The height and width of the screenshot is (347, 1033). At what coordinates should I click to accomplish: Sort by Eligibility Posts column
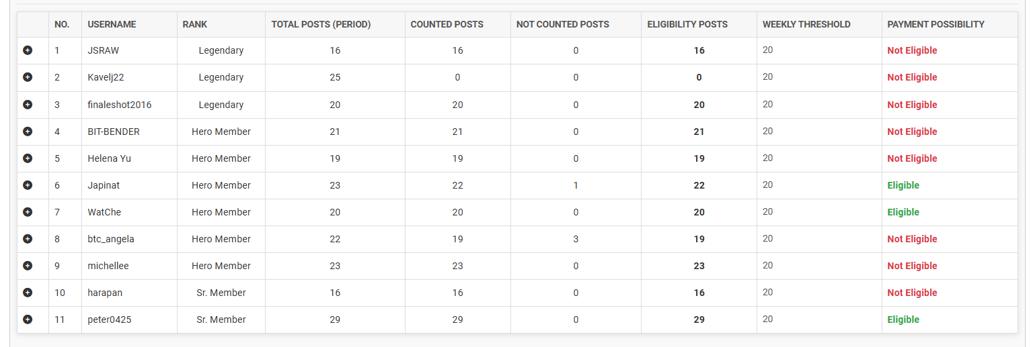click(x=699, y=24)
